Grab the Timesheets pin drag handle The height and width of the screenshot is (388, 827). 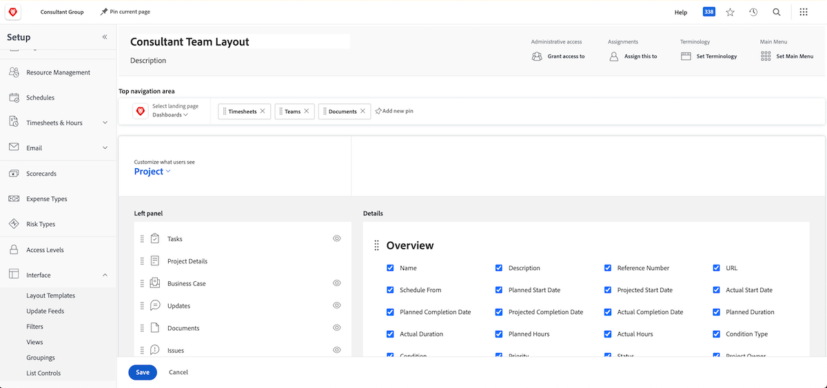point(225,111)
